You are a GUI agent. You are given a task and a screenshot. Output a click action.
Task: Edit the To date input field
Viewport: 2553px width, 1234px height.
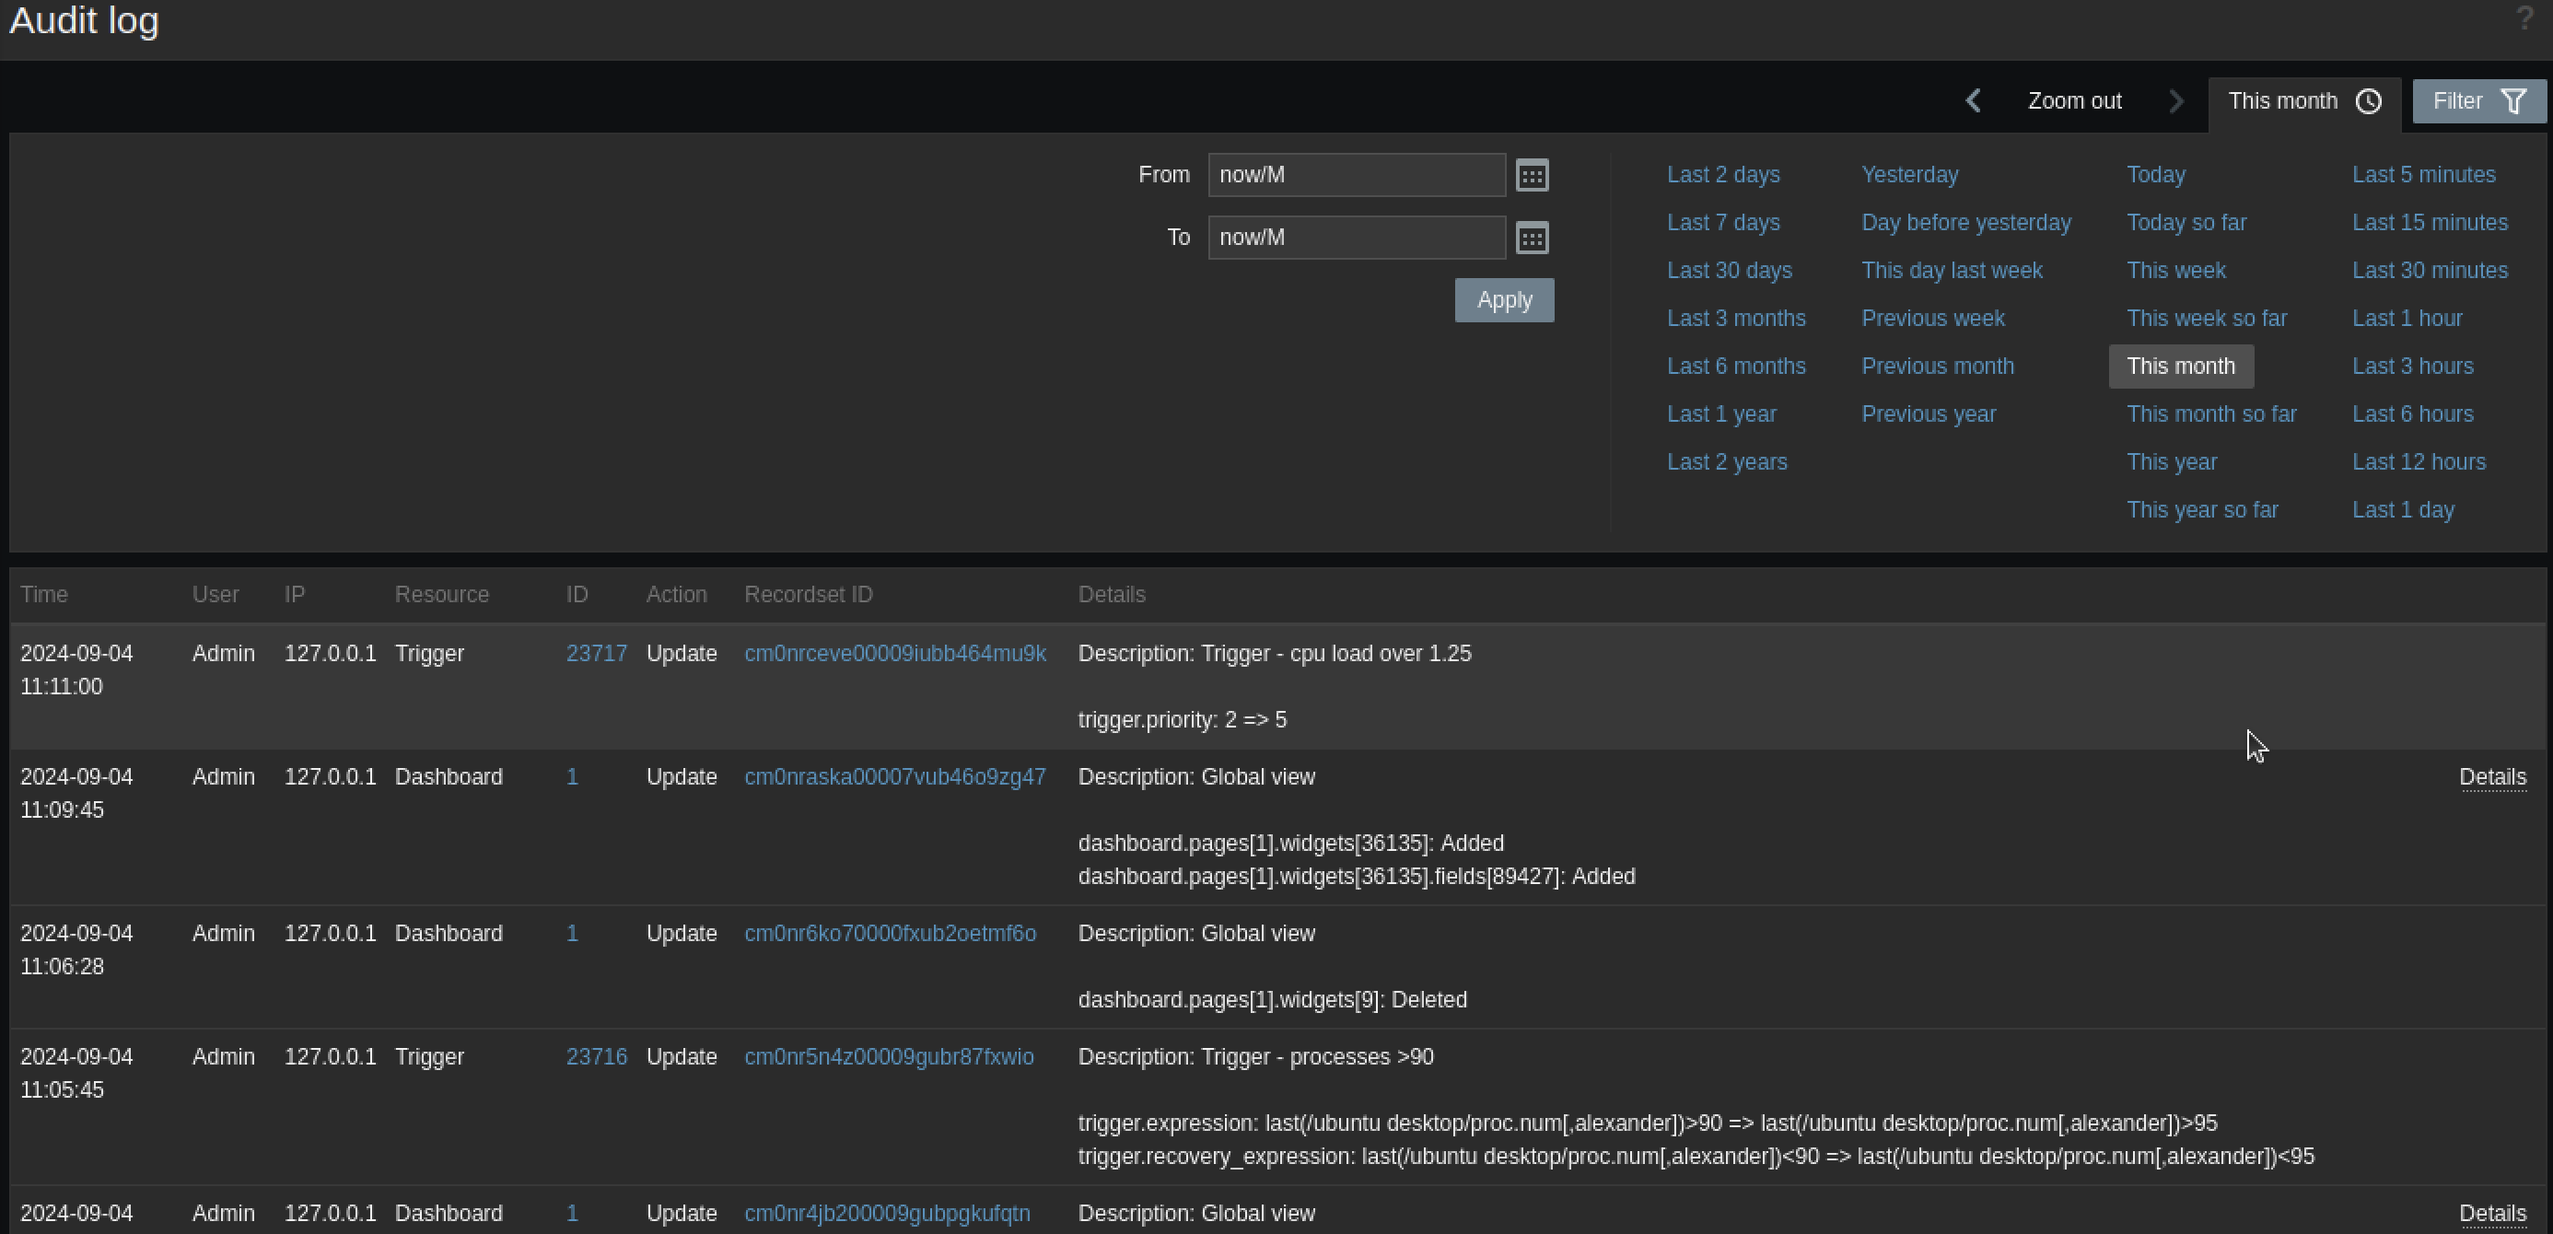pos(1357,238)
